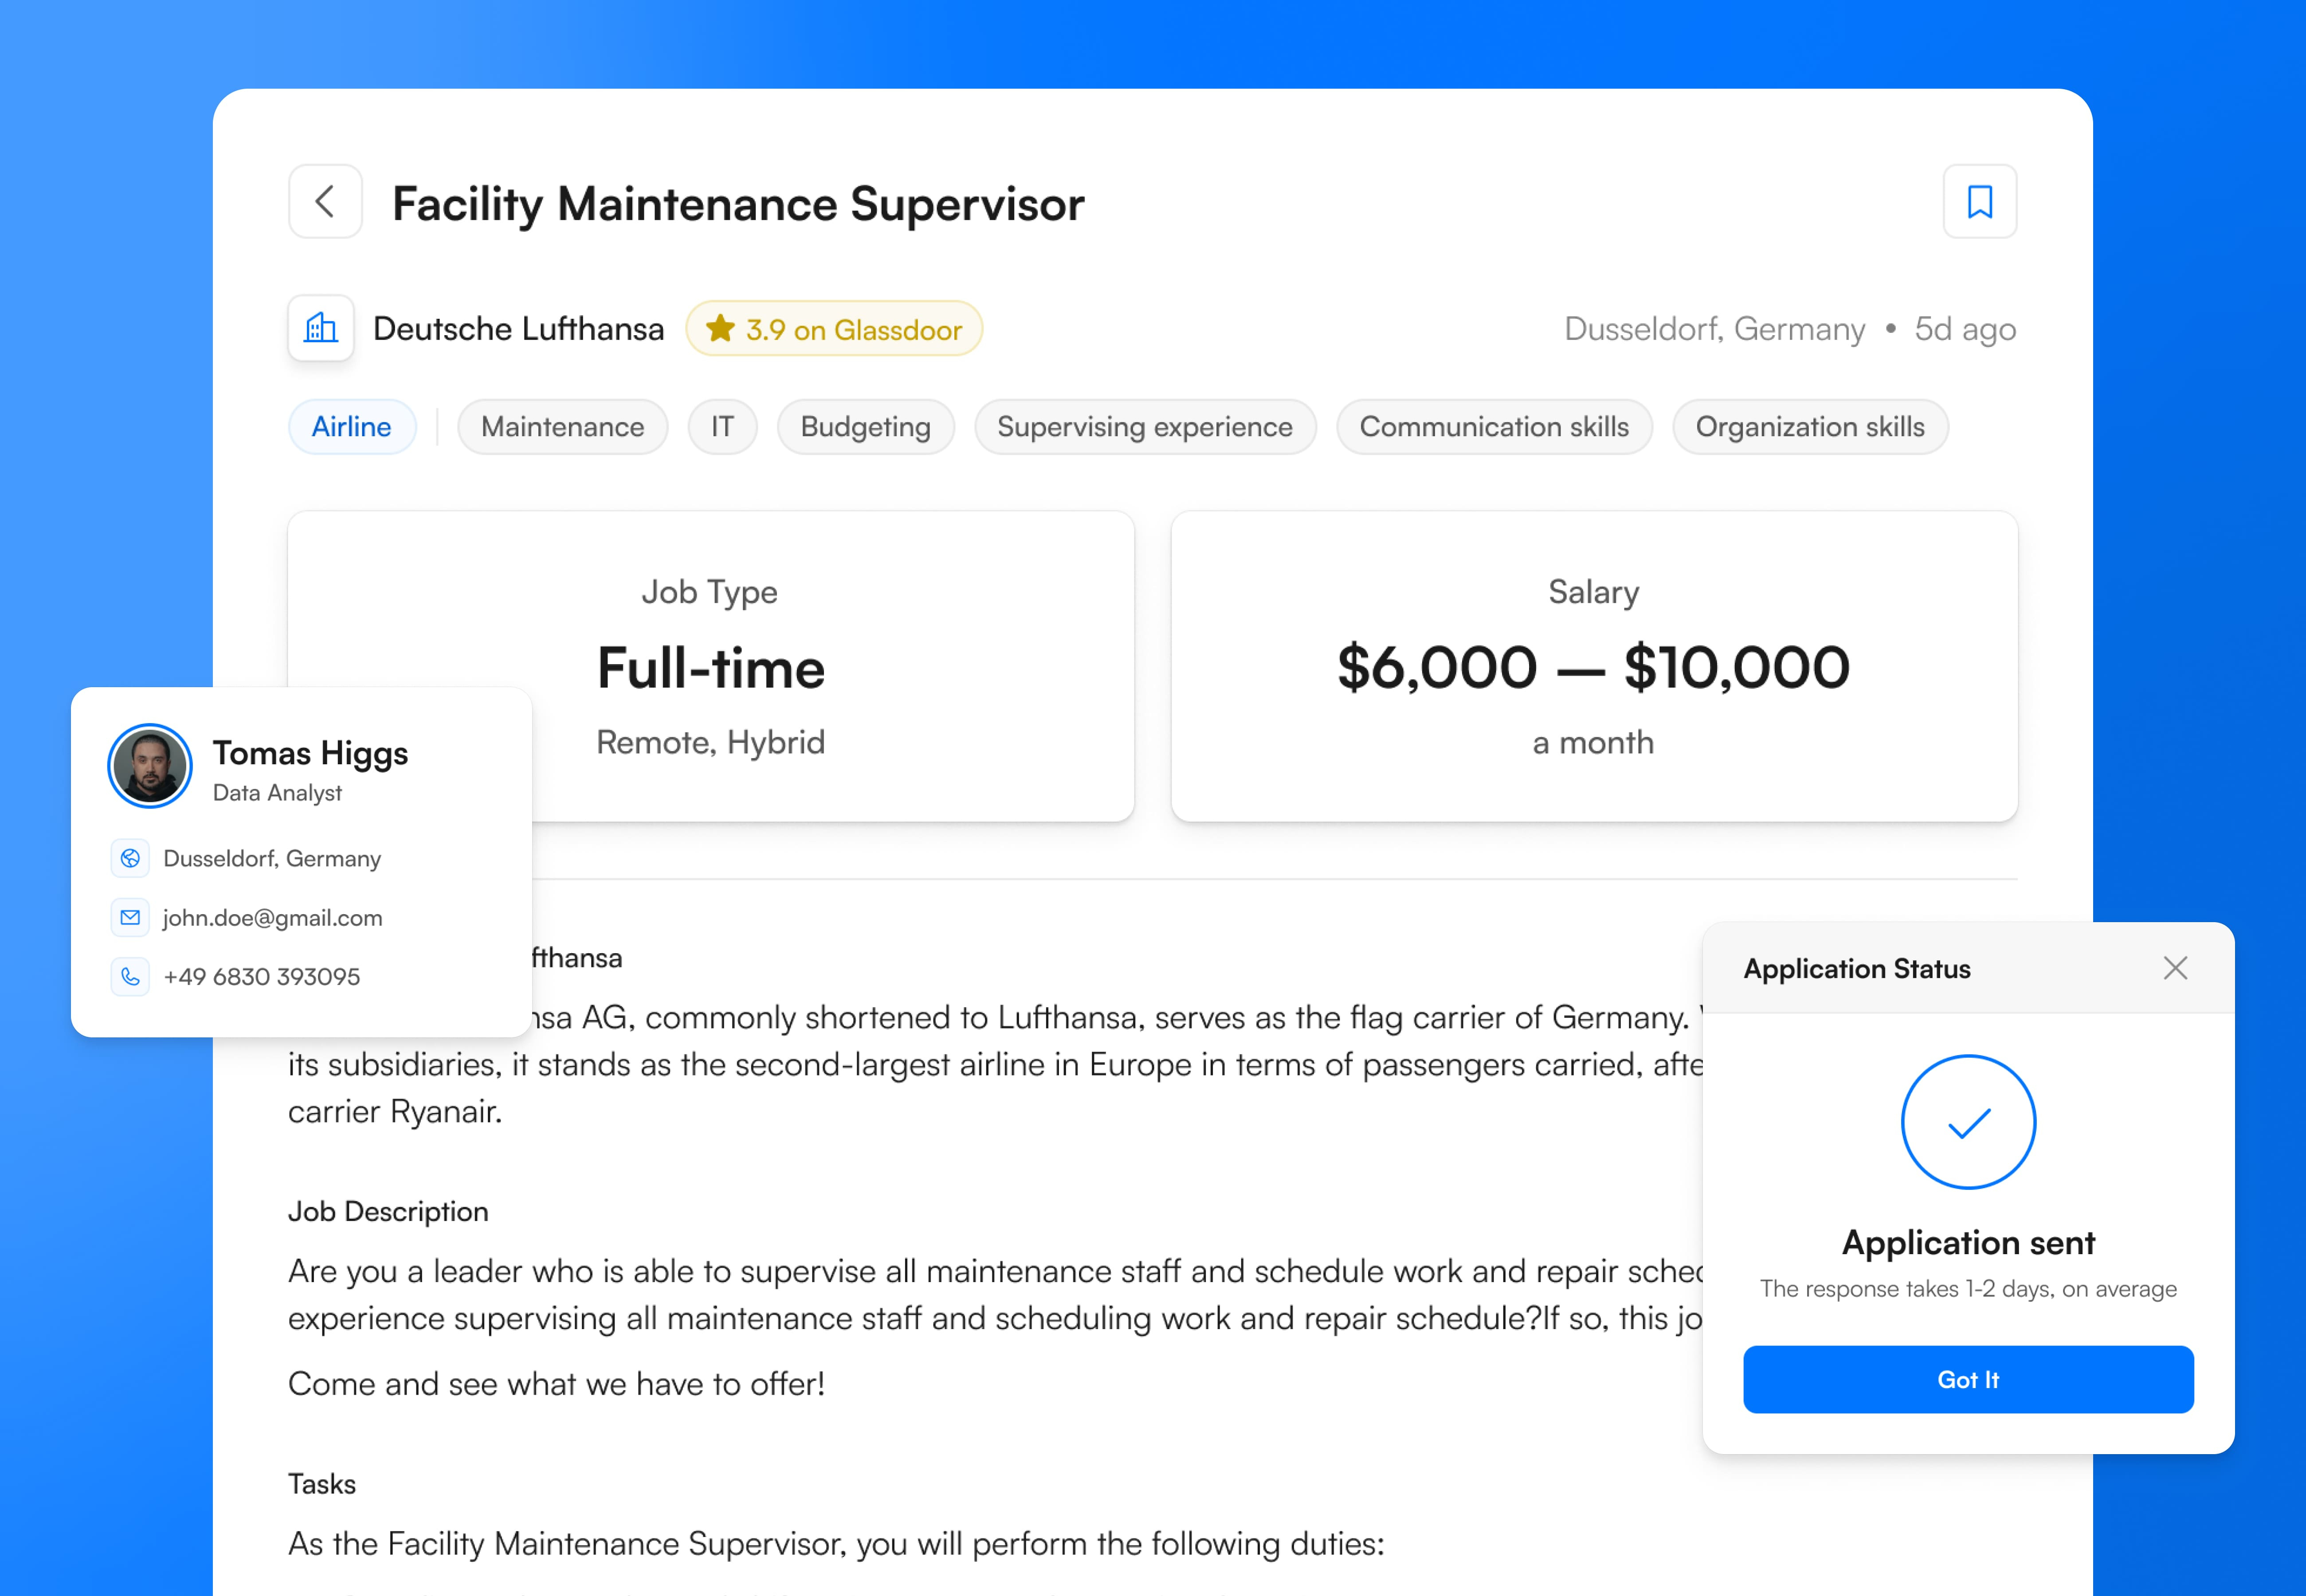Click the Budgeting skill tag
2306x1596 pixels.
pyautogui.click(x=865, y=427)
